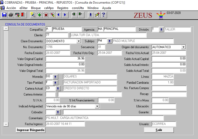Click the scrollbar down arrow on left panel

coord(6,124)
